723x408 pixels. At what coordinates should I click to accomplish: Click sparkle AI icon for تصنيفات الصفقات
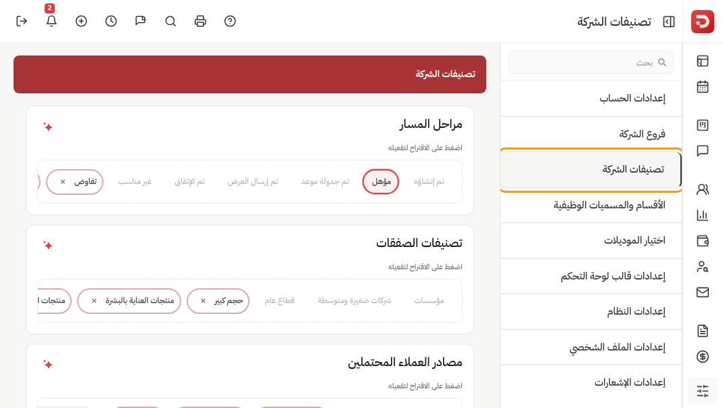pos(48,246)
